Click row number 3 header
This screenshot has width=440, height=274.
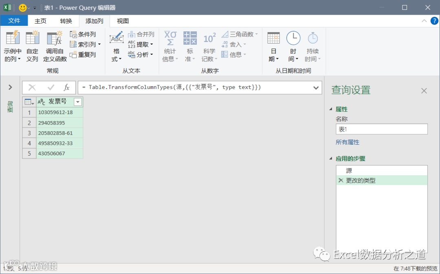pyautogui.click(x=29, y=133)
